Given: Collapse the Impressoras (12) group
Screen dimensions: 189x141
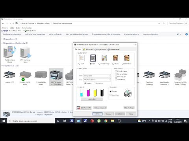Looking at the screenshot, I should pyautogui.click(x=2, y=65).
